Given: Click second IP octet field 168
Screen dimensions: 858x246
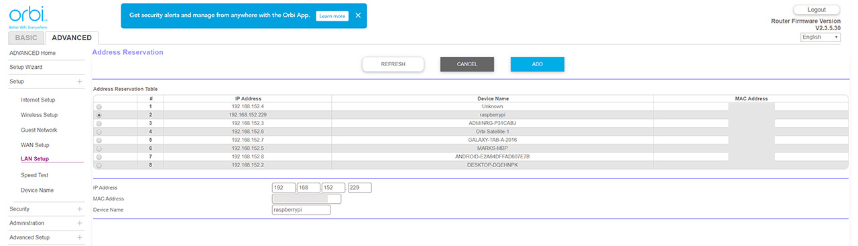Looking at the screenshot, I should click(309, 188).
